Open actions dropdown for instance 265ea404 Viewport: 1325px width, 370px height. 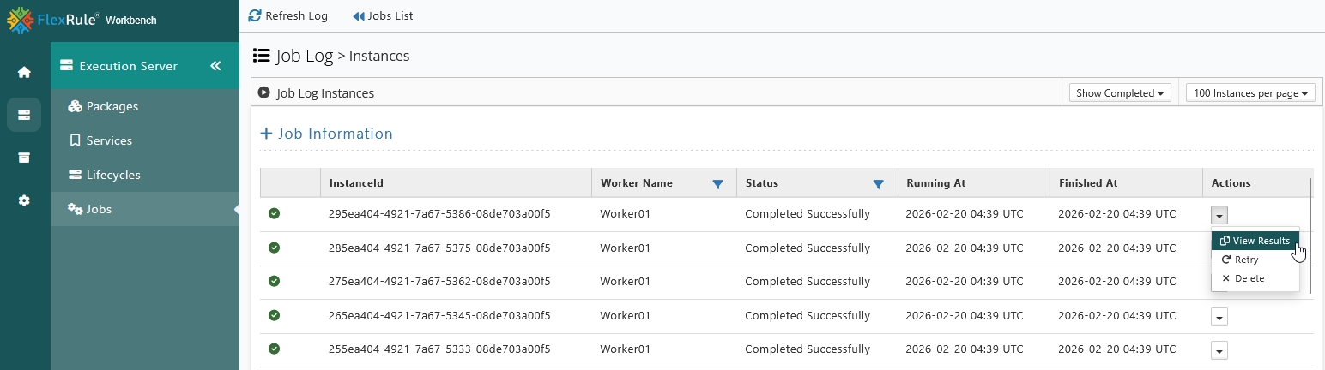pos(1219,317)
